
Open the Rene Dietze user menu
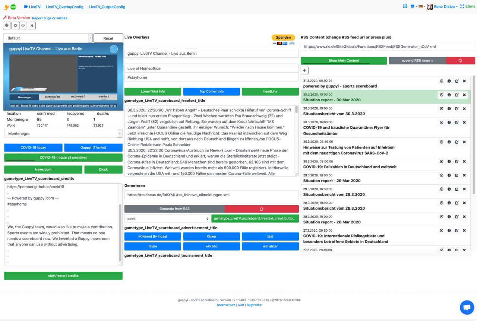[x=442, y=7]
